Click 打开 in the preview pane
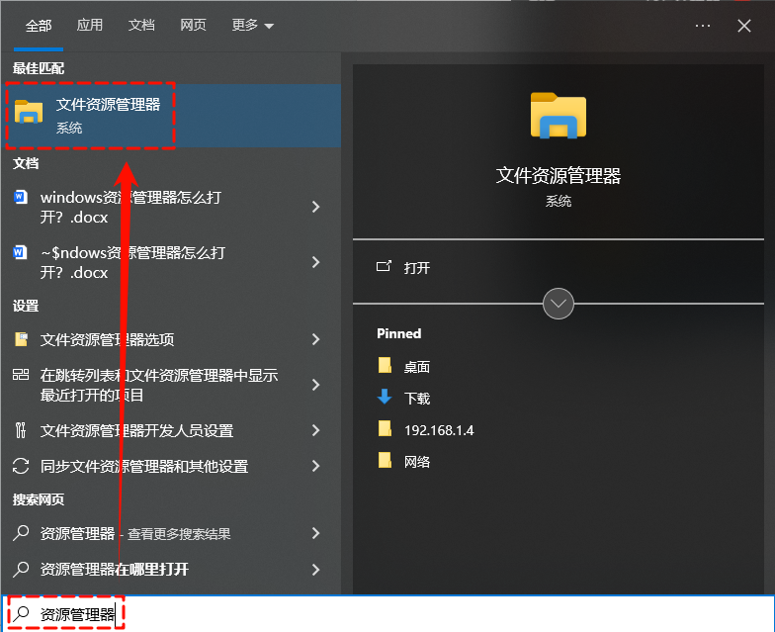The image size is (775, 632). (x=417, y=267)
